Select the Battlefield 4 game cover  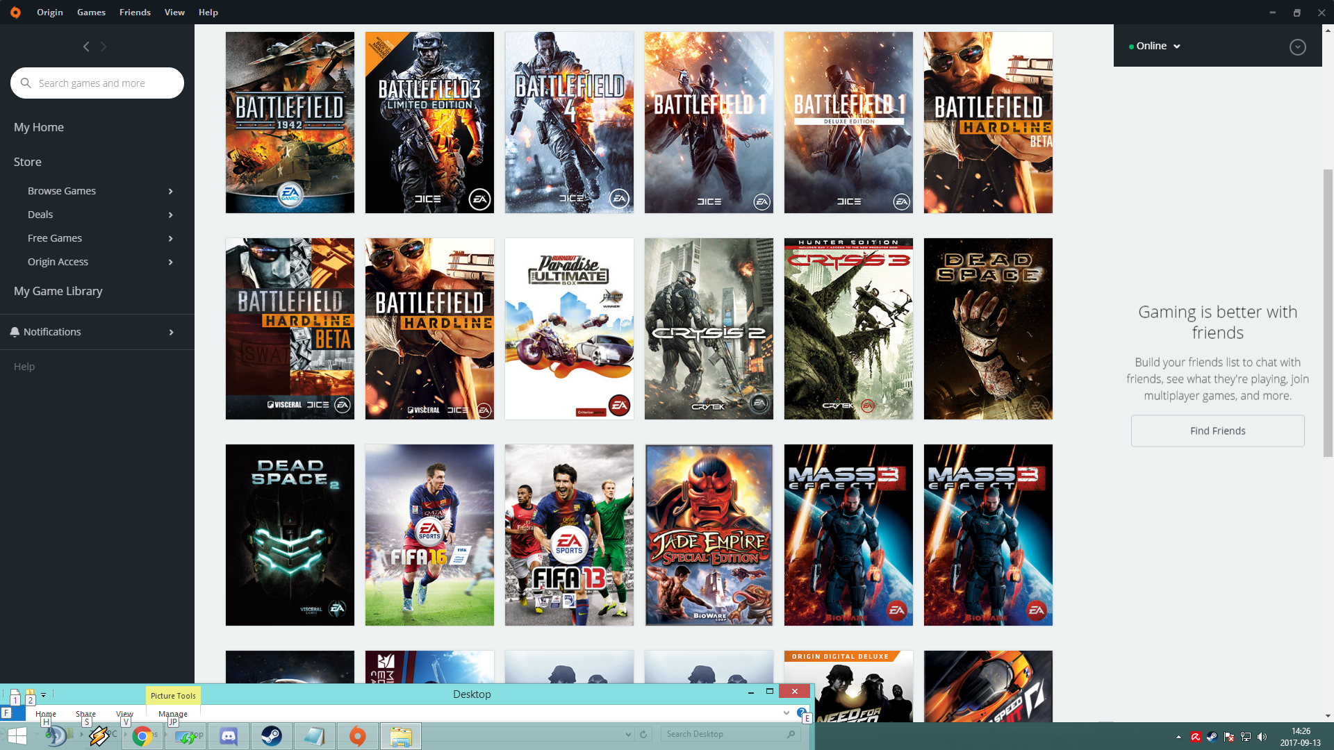pos(569,122)
